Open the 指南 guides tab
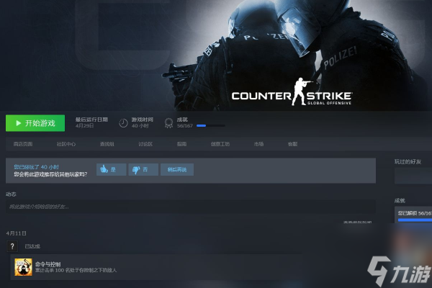Viewport: 432px width, 288px height. click(x=182, y=144)
